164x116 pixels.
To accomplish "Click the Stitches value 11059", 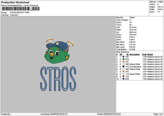I will tap(160, 2).
